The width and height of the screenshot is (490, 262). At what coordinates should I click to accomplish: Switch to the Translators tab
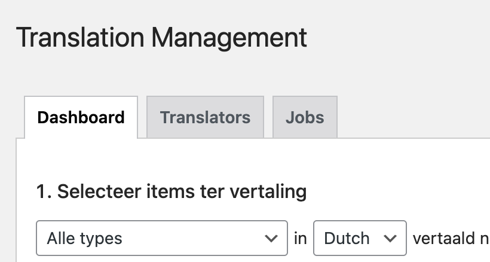point(205,117)
